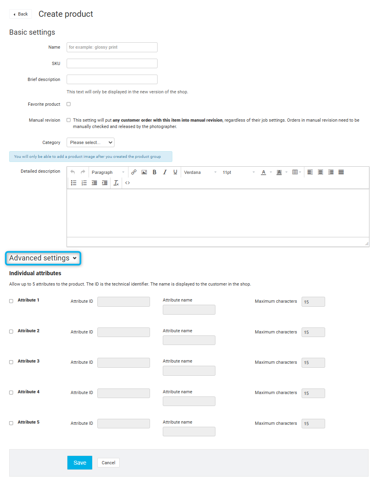The height and width of the screenshot is (487, 377).
Task: Enable the Manual revision checkbox
Action: point(69,120)
